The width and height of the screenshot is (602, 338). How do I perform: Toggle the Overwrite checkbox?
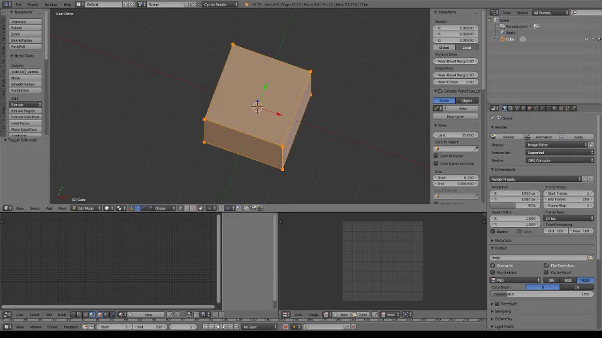tap(493, 265)
